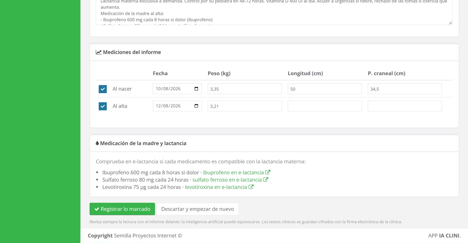Edit the Al nacer Longitud field 50
468x243 pixels.
(x=325, y=89)
